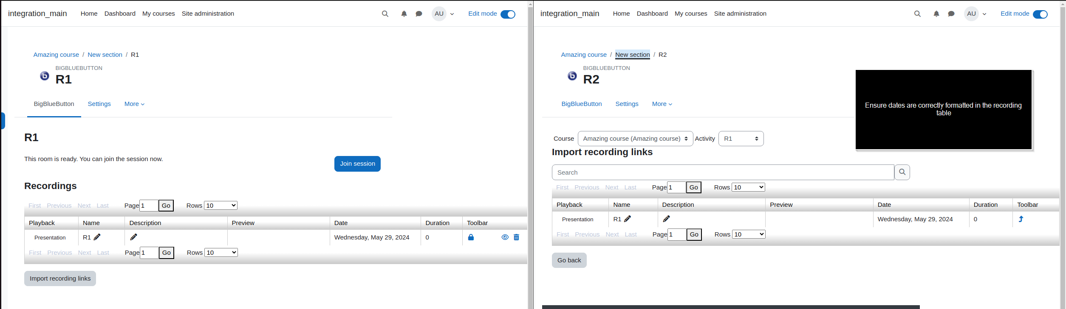Screen dimensions: 1066x309
Task: Toggle Edit mode switch in left window
Action: pos(508,14)
